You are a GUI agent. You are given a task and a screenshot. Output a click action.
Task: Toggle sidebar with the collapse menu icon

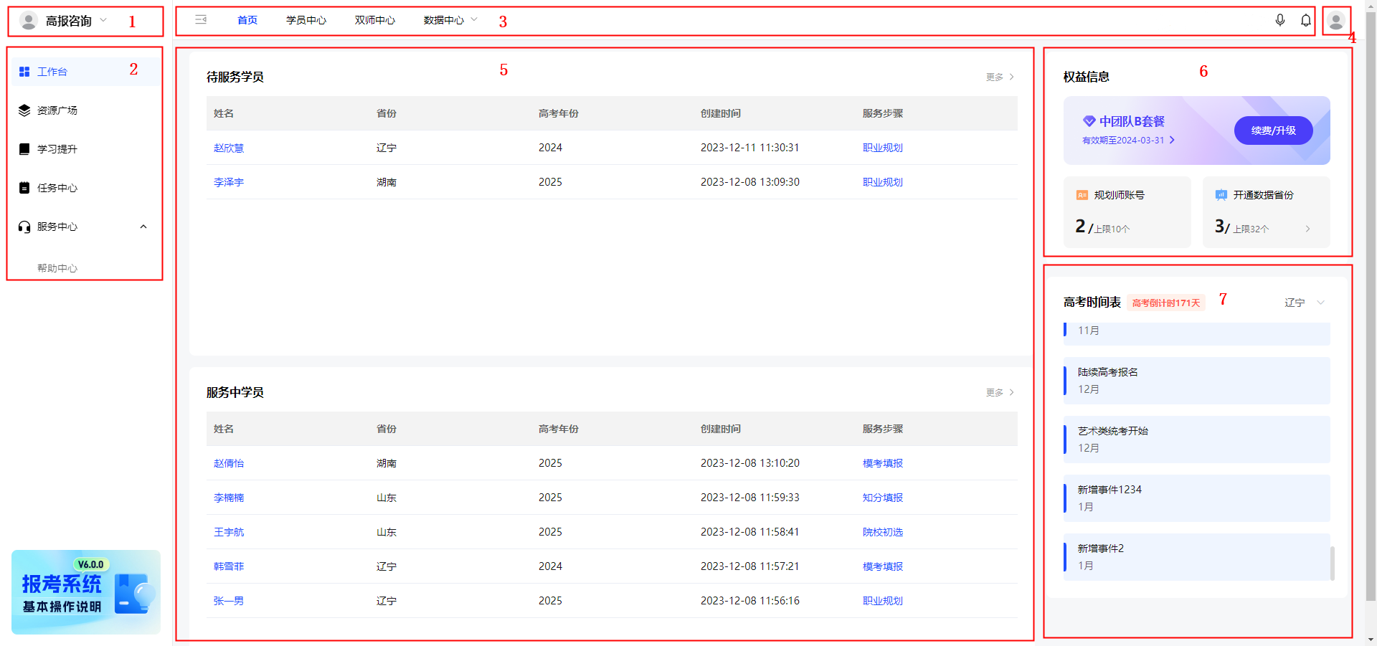point(201,20)
